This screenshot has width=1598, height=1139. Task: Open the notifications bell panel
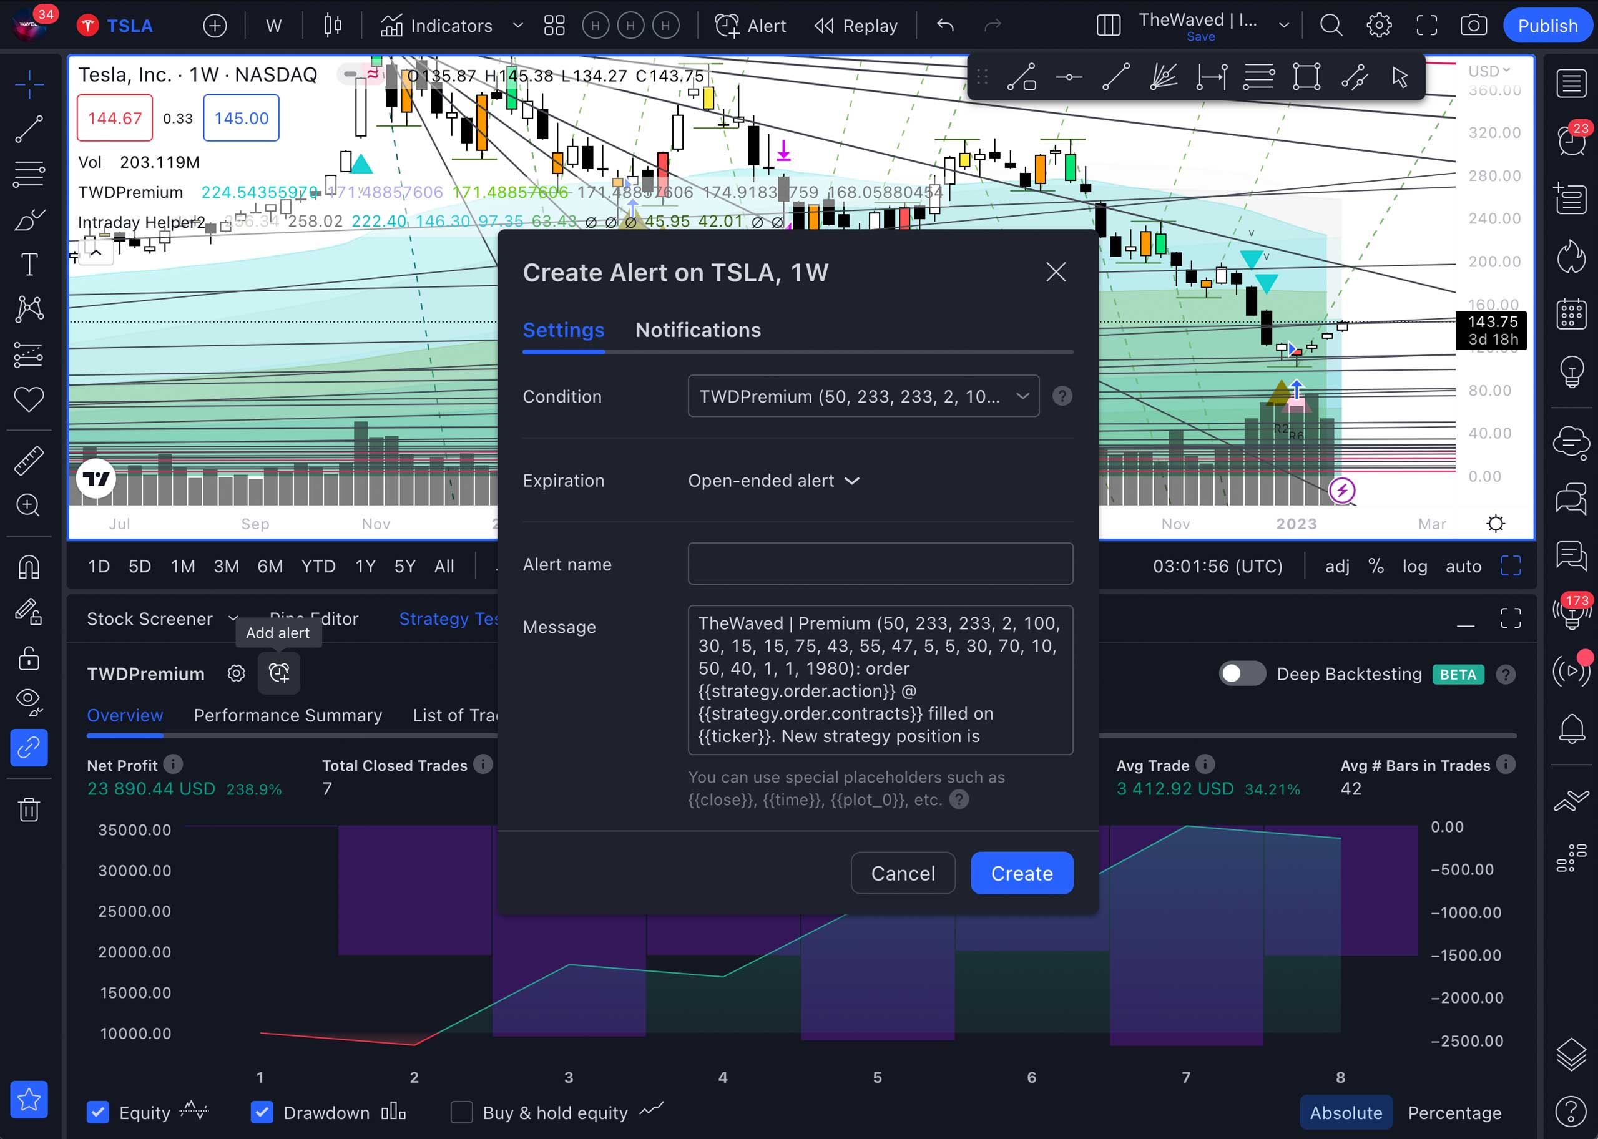pos(1571,730)
